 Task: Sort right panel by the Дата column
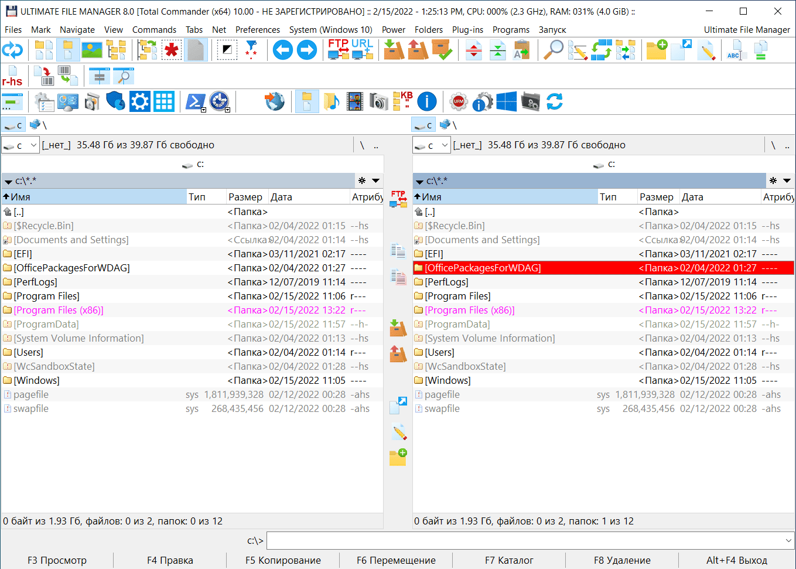[720, 197]
